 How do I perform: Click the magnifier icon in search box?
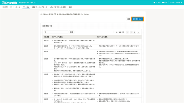(x=45, y=32)
